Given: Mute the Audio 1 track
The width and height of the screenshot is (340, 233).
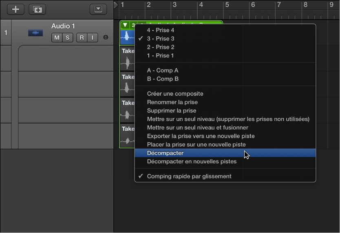Looking at the screenshot, I should [x=57, y=38].
